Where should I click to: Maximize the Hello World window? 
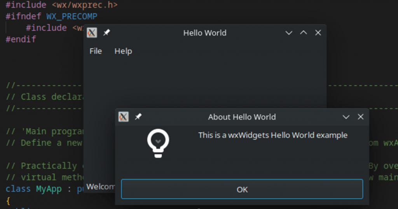tap(303, 33)
